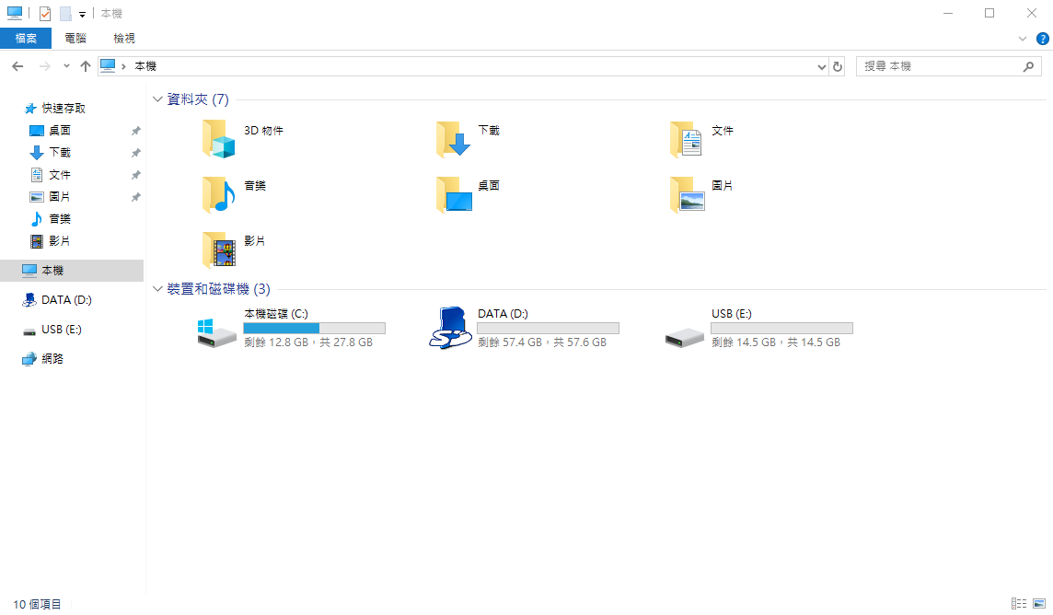Click the properties checkmark icon in title bar
This screenshot has height=615, width=1053.
(45, 14)
